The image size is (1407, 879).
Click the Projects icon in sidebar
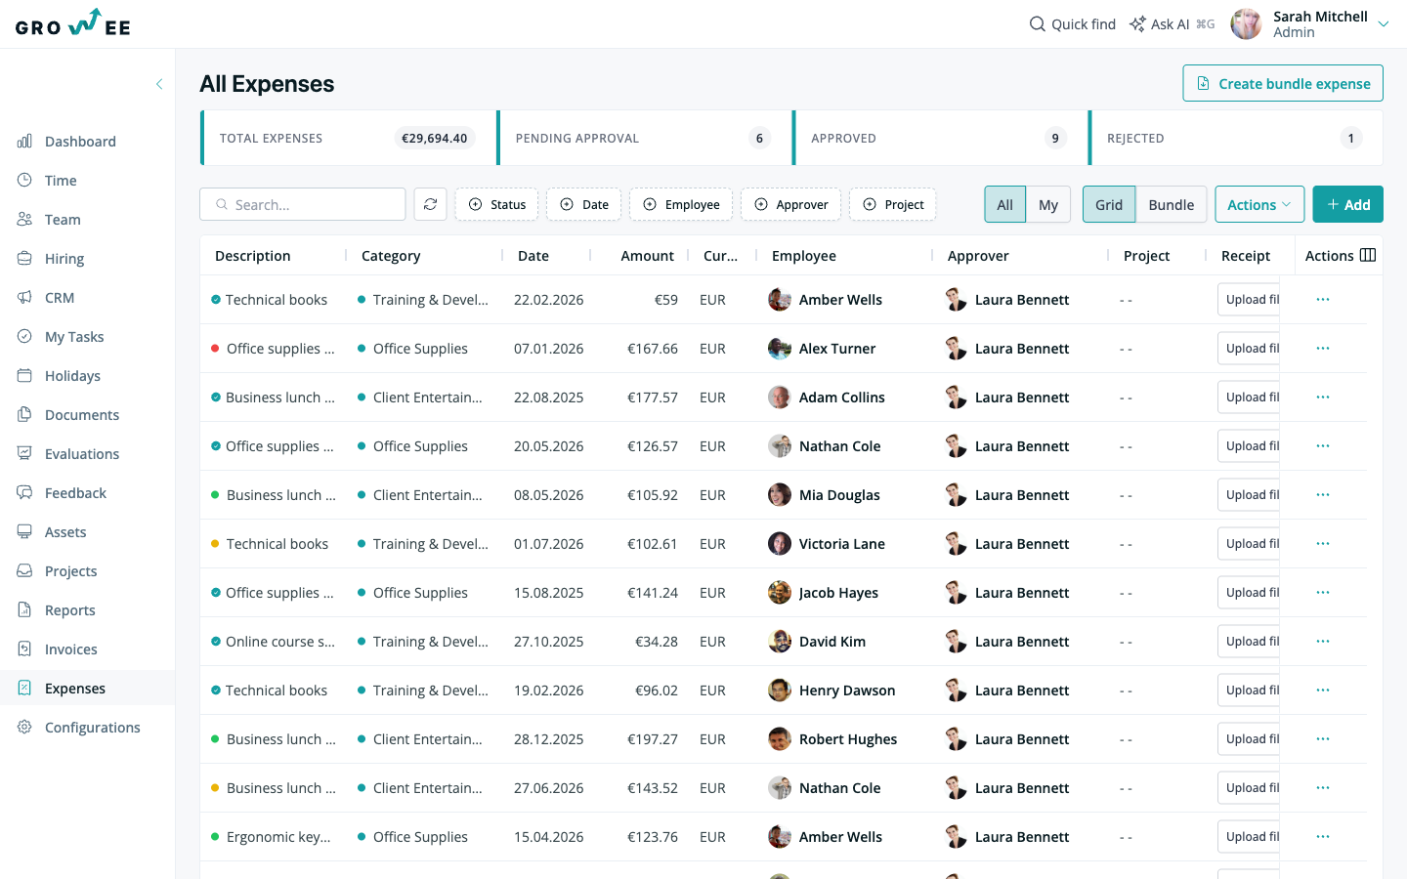coord(24,571)
